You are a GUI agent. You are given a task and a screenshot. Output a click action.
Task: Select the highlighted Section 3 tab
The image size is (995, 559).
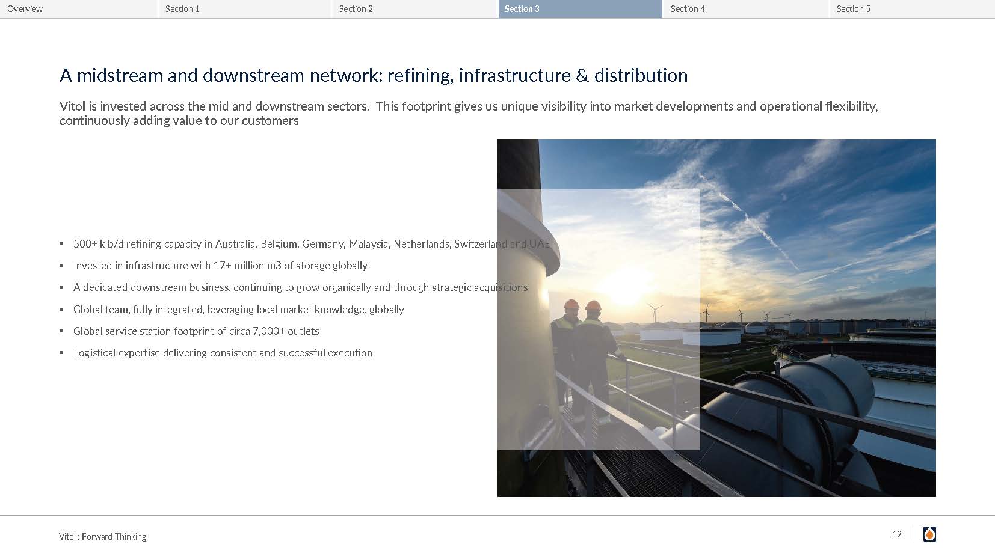click(522, 9)
